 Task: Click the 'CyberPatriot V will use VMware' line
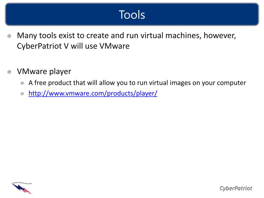[x=73, y=46]
